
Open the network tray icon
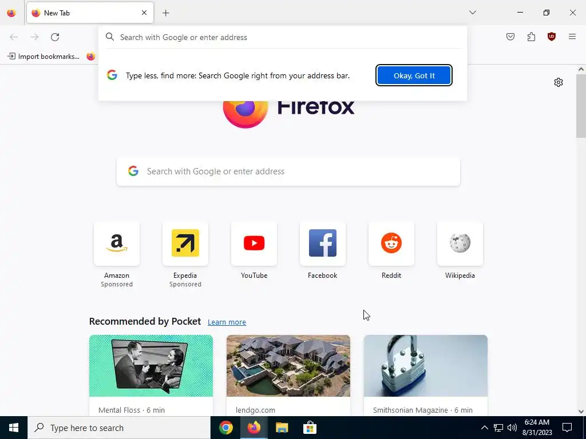click(x=498, y=428)
